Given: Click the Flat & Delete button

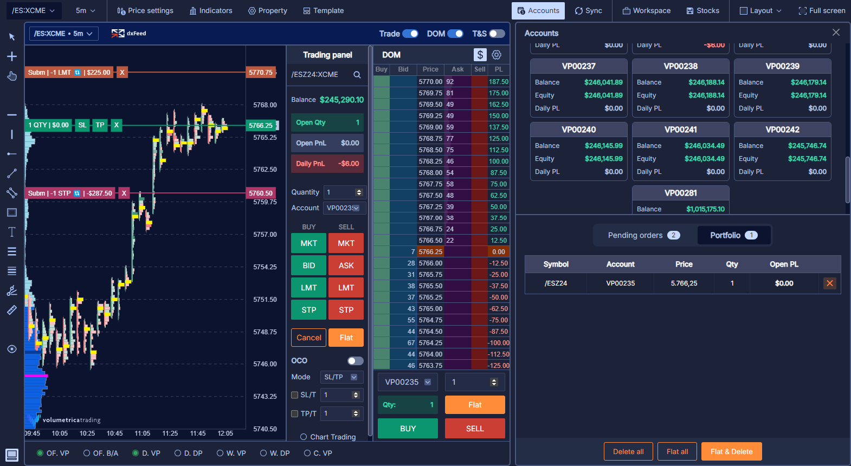Looking at the screenshot, I should pos(731,451).
